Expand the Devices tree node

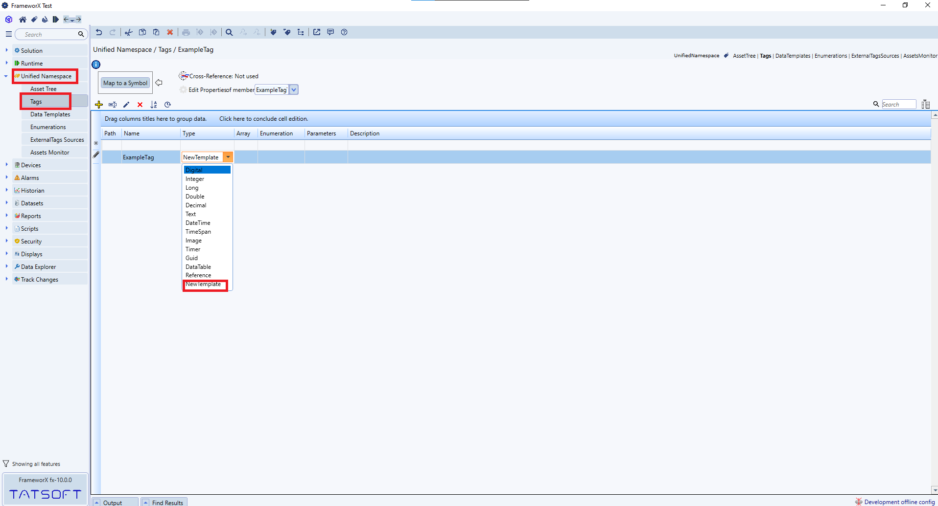tap(6, 165)
